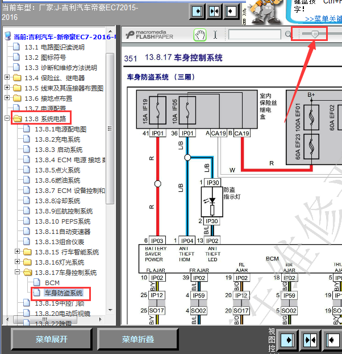Click the 13.8.16灯光系统 folder icon
Image resolution: width=342 pixels, height=354 pixels.
pos(27,262)
